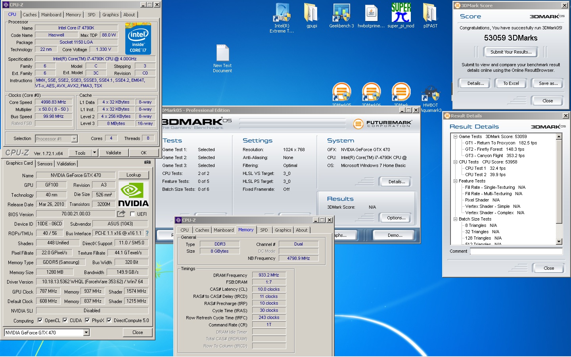Click Result Details vertical scrollbar thumb

pyautogui.click(x=559, y=182)
